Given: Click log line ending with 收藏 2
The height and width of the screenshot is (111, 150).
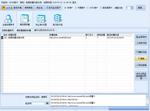Looking at the screenshot, I should tap(73, 103).
